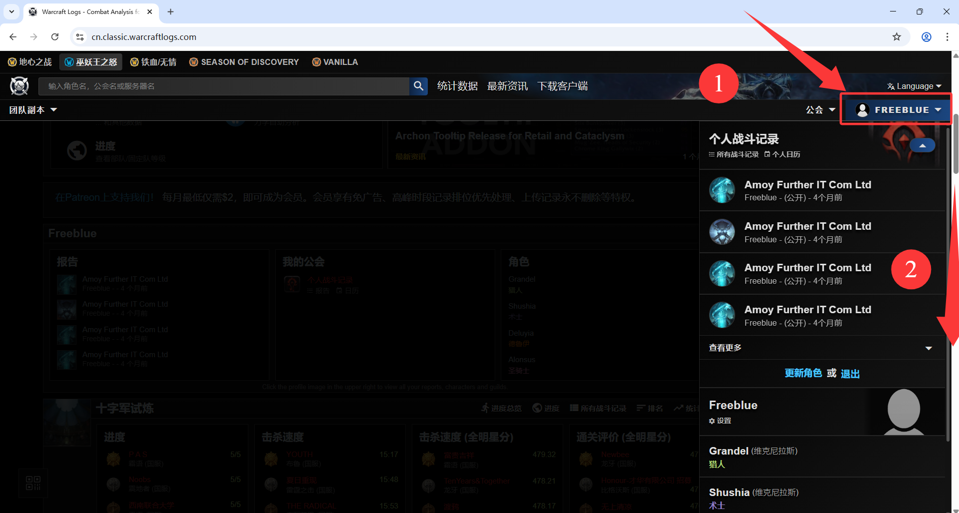Open the 进度 globe progress card
This screenshot has width=959, height=513.
216,151
